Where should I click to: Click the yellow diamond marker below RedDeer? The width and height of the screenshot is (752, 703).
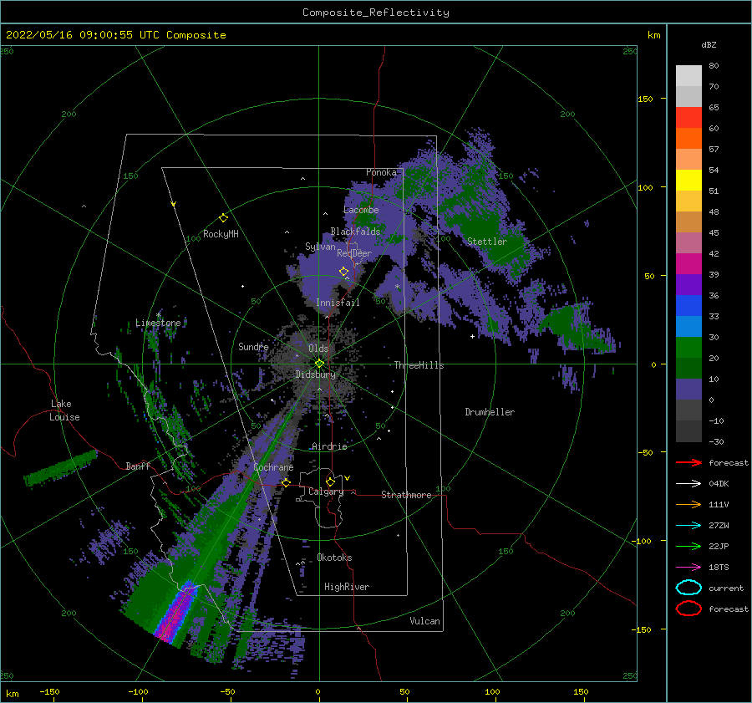pyautogui.click(x=344, y=272)
